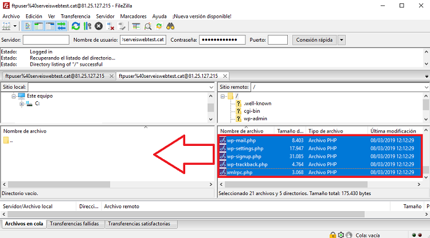The width and height of the screenshot is (430, 238).
Task: Open Sitio remoto path dropdown
Action: pos(427,88)
